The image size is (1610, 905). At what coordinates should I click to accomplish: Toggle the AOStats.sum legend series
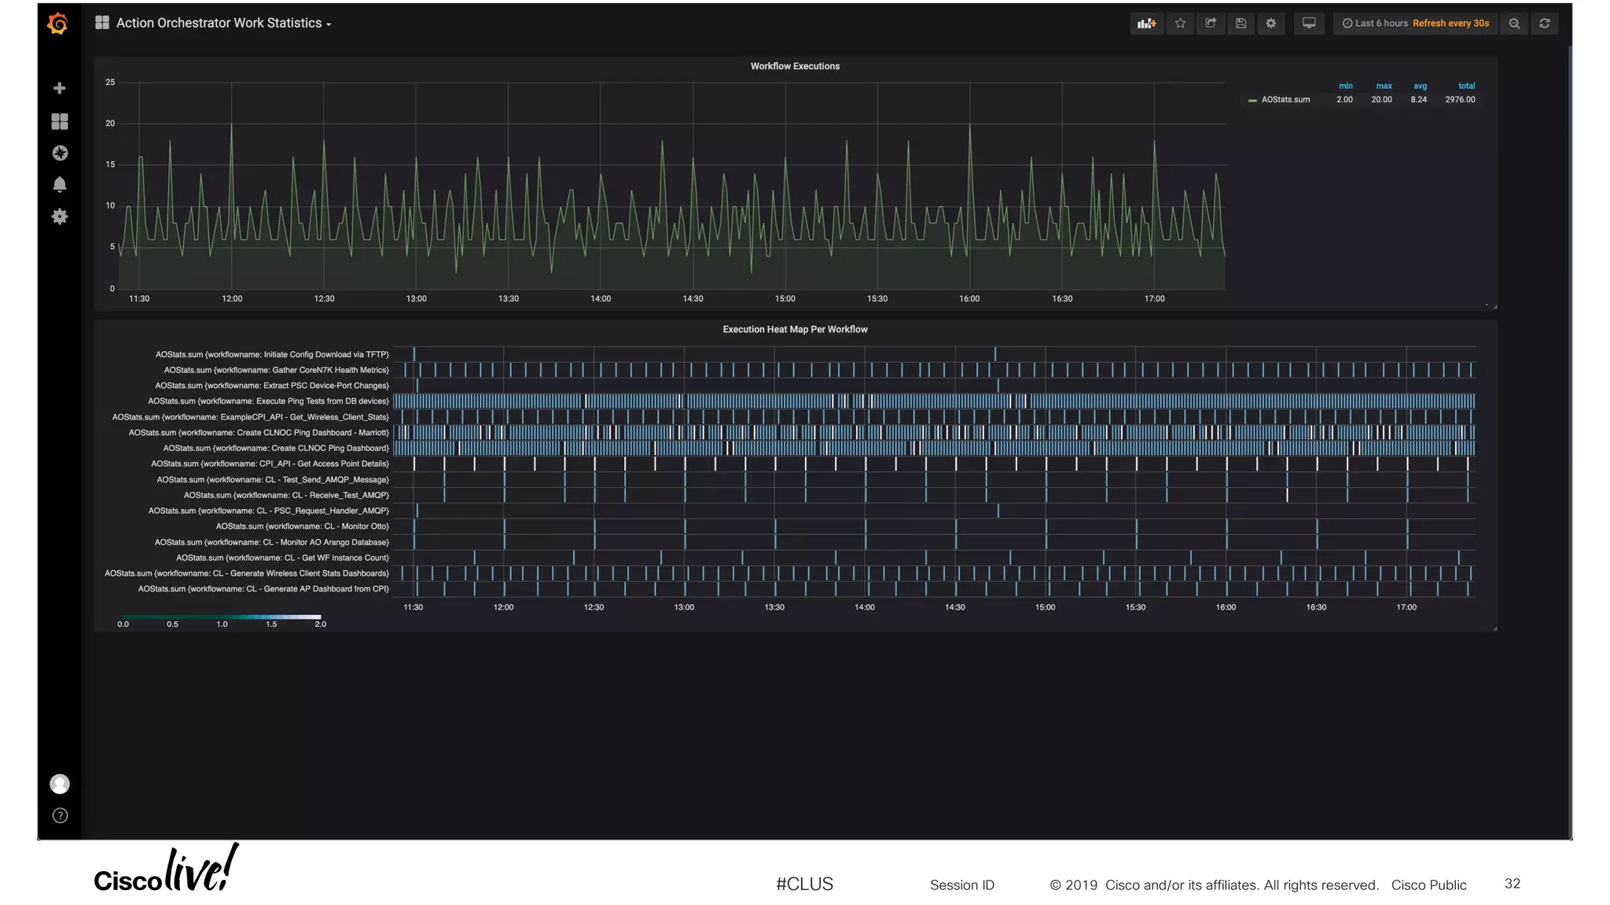click(x=1285, y=100)
